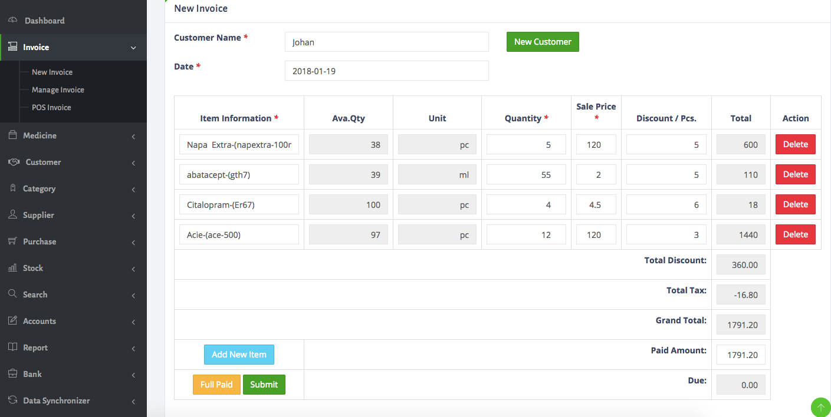Click the scroll-to-top arrow button
The height and width of the screenshot is (417, 831).
tap(820, 407)
